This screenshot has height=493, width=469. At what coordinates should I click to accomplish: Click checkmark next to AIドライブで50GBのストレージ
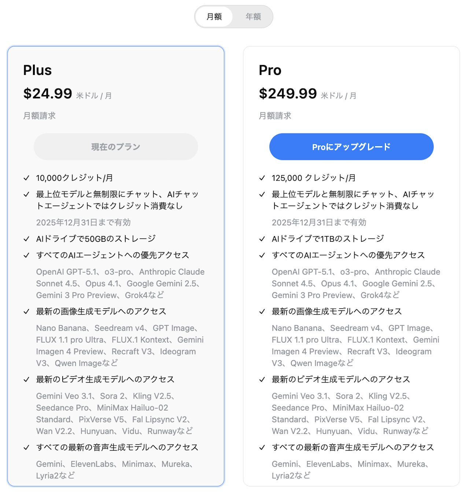26,239
